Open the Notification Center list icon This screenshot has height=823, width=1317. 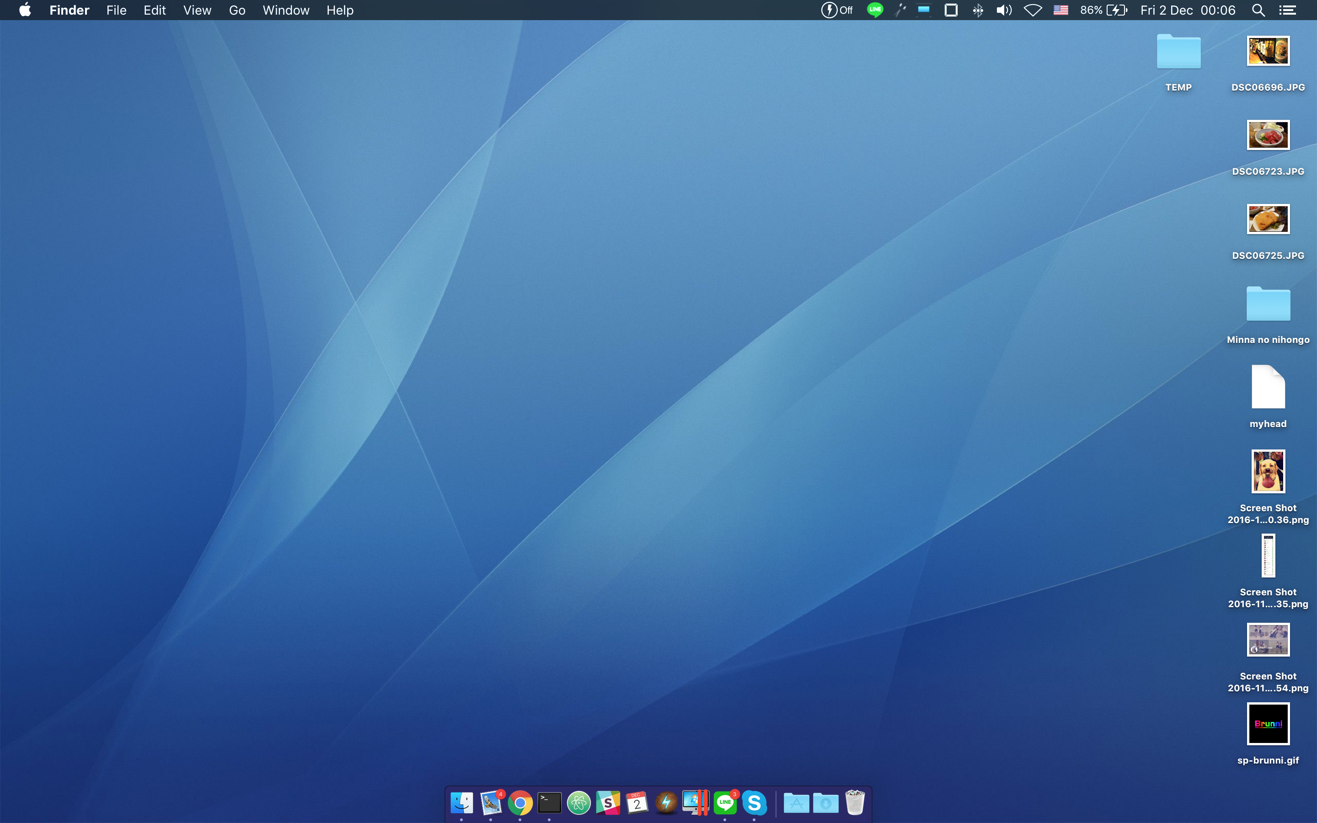coord(1288,11)
